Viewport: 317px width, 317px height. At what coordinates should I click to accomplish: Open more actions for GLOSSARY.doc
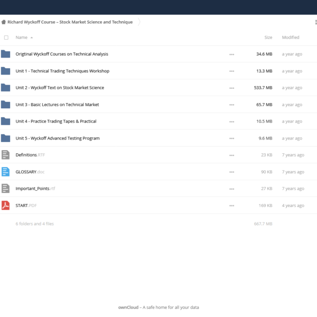pos(232,172)
